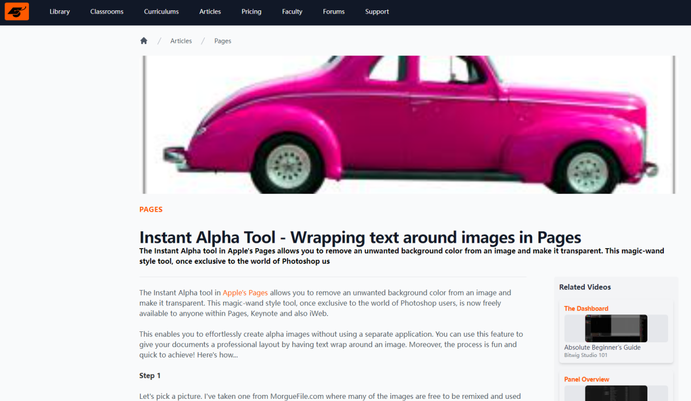
Task: Click the home breadcrumb icon
Action: pos(144,41)
